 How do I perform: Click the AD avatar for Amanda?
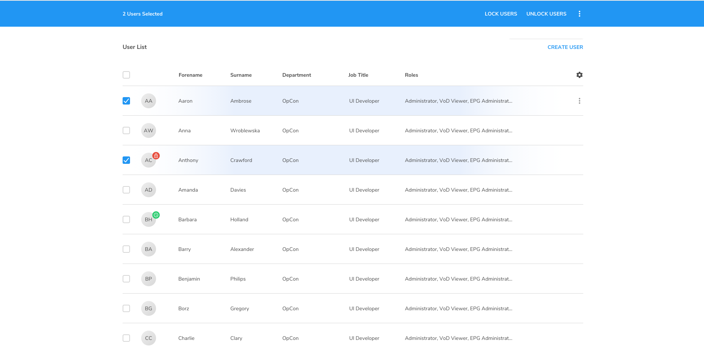[148, 190]
